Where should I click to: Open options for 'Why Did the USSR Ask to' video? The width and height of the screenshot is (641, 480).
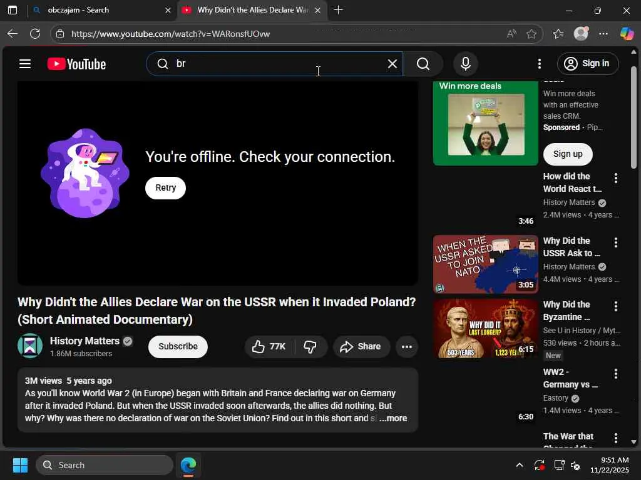tap(616, 242)
